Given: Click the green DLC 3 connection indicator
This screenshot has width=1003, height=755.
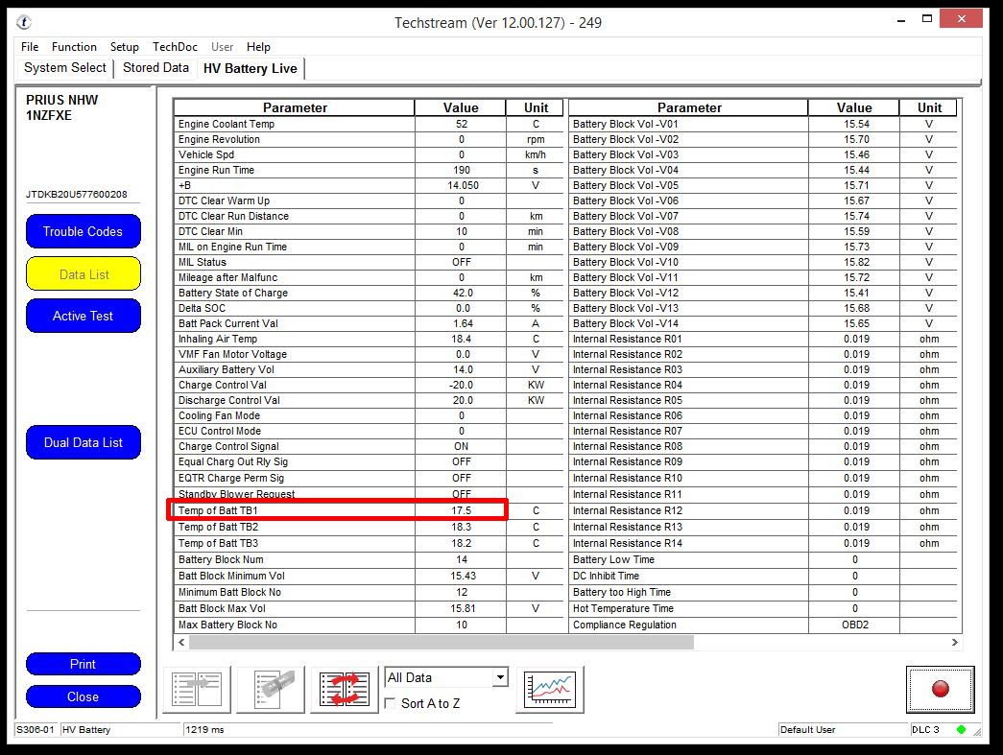Looking at the screenshot, I should [961, 730].
